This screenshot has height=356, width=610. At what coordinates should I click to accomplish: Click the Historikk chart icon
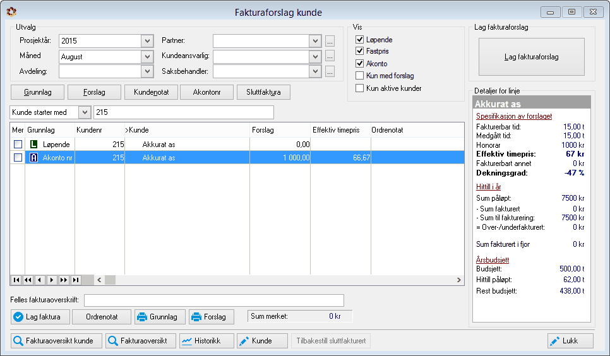tap(187, 341)
